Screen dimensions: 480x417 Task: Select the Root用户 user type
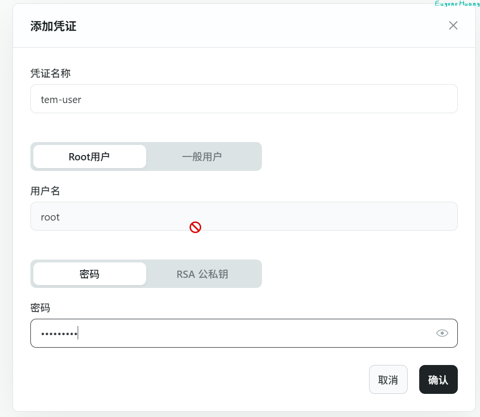[x=89, y=156]
